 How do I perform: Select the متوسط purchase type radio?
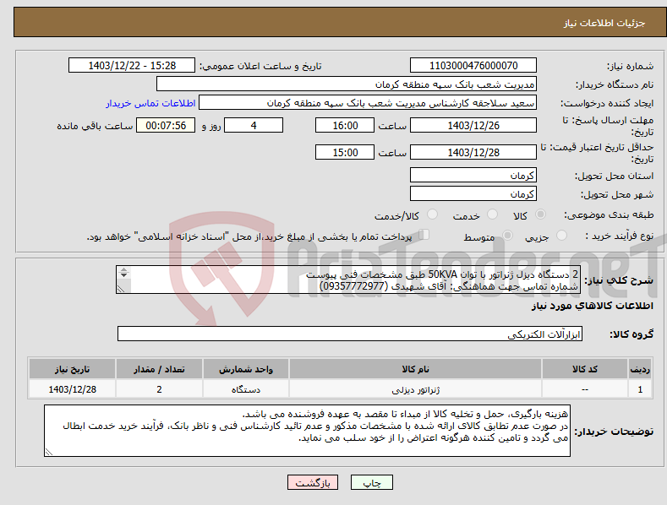(x=507, y=235)
